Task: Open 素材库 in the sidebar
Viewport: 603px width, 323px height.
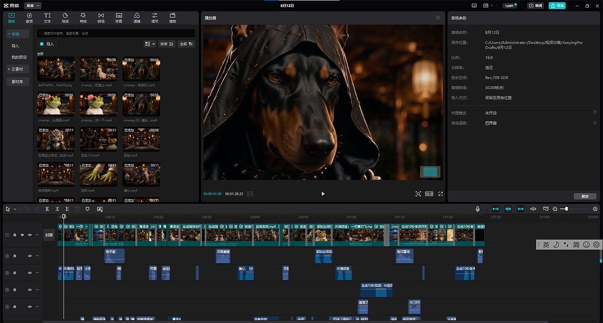Action: coord(18,82)
